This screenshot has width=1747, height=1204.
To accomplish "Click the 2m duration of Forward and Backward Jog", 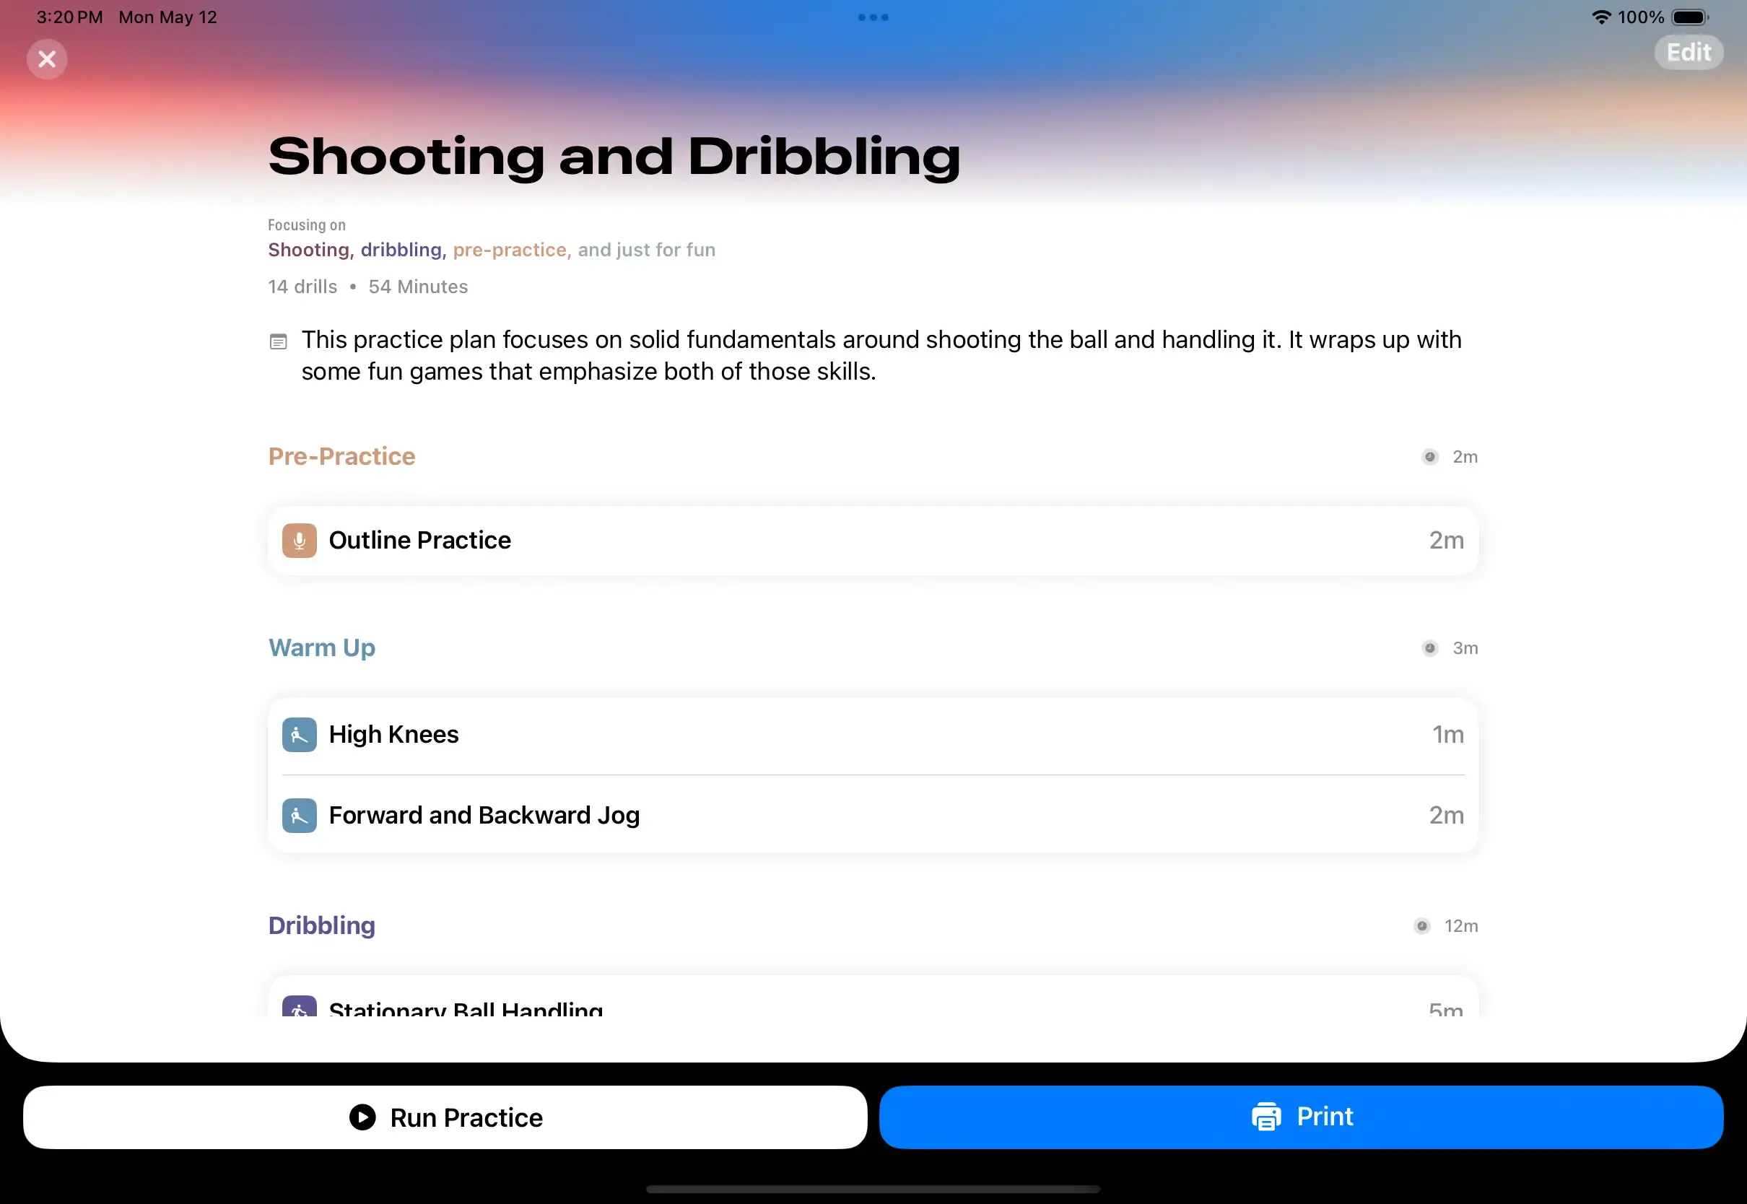I will pos(1446,816).
